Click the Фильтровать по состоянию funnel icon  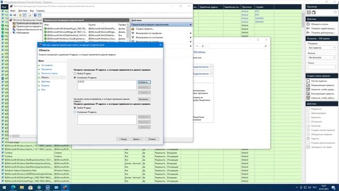pos(133,38)
